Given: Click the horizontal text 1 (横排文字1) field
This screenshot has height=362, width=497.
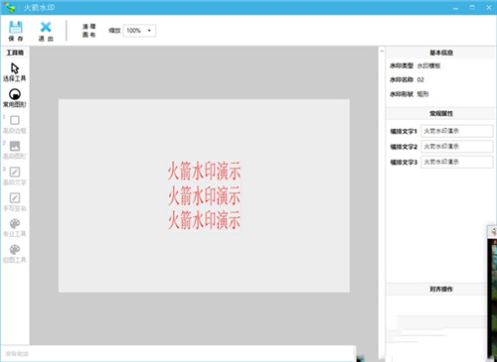Looking at the screenshot, I should click(x=457, y=131).
